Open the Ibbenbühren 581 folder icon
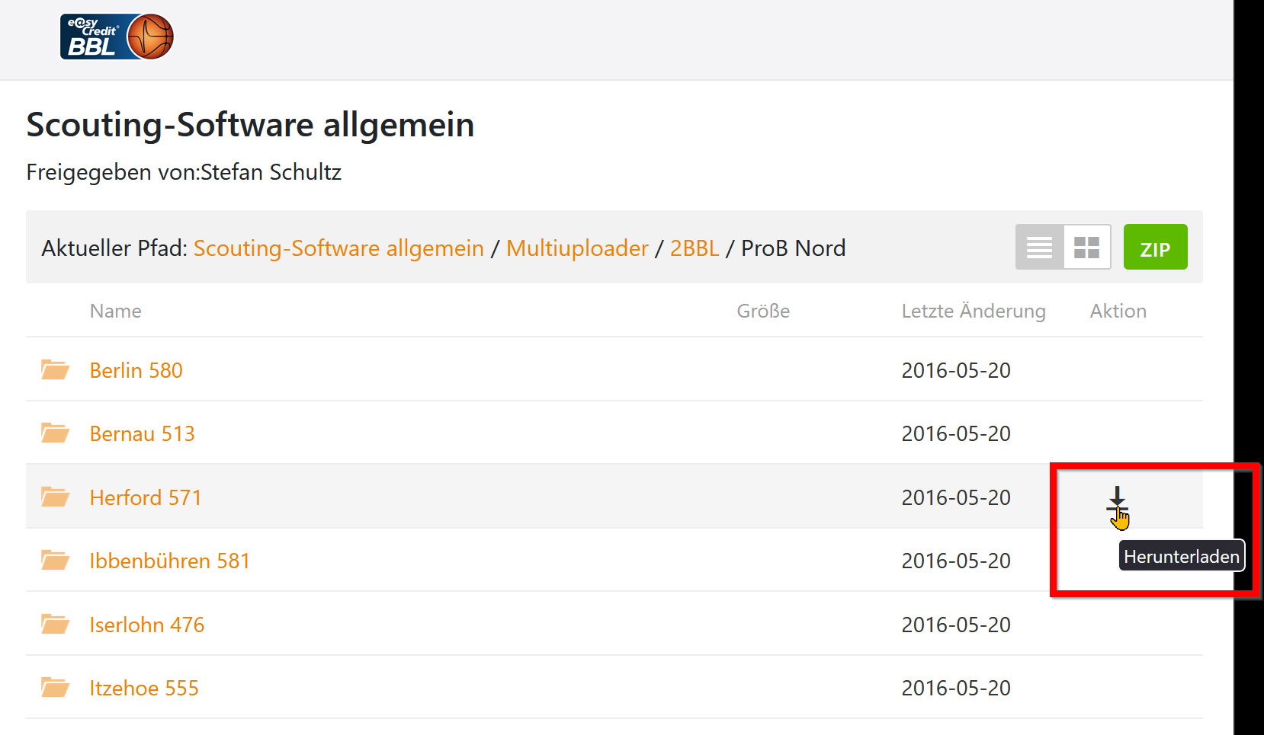Image resolution: width=1264 pixels, height=735 pixels. [x=55, y=561]
